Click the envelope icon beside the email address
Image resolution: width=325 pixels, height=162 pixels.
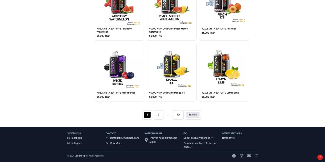(x=107, y=138)
